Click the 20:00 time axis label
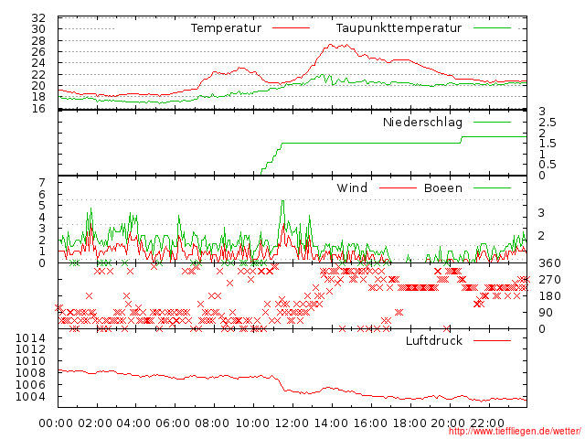 pyautogui.click(x=448, y=423)
